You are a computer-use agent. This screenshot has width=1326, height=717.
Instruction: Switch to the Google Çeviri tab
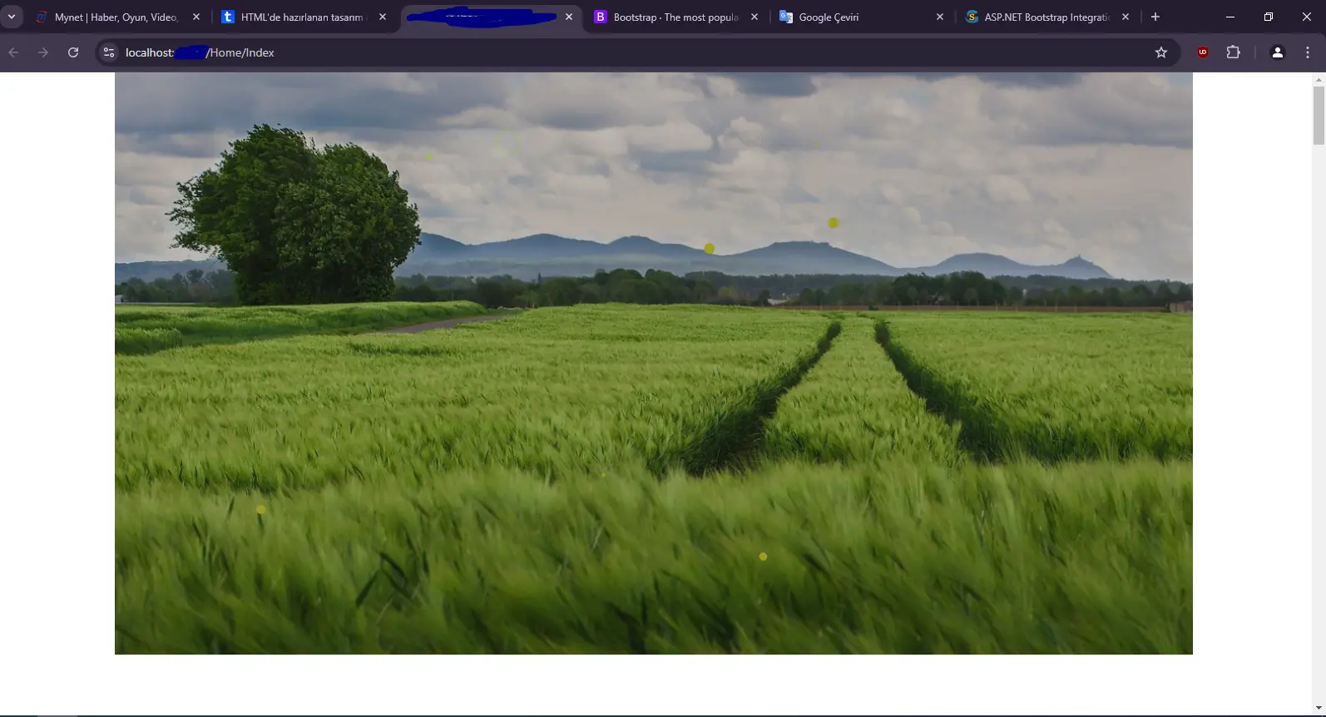pyautogui.click(x=863, y=17)
